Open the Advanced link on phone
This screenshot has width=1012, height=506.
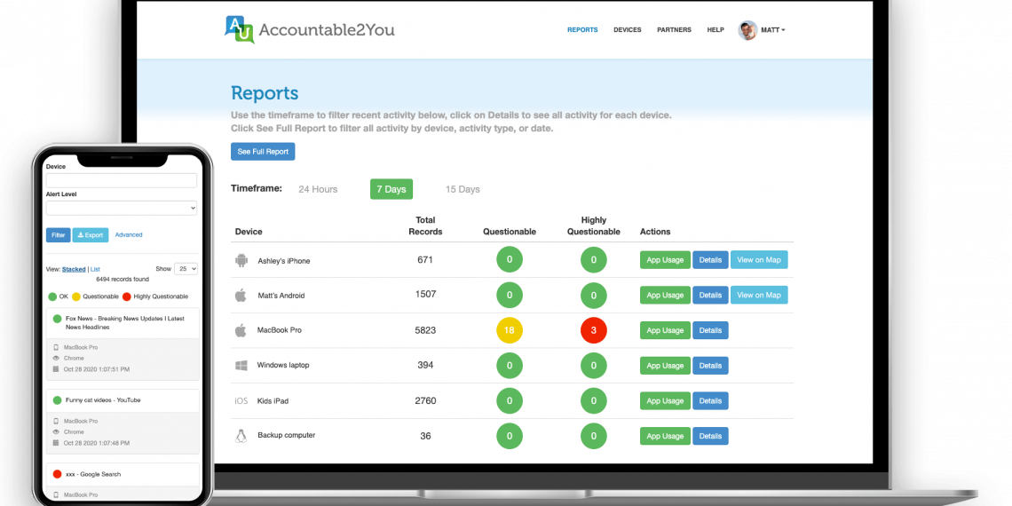pos(129,235)
